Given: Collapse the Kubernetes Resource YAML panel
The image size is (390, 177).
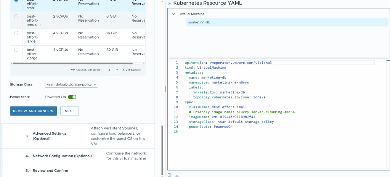Looking at the screenshot, I should 170,3.
